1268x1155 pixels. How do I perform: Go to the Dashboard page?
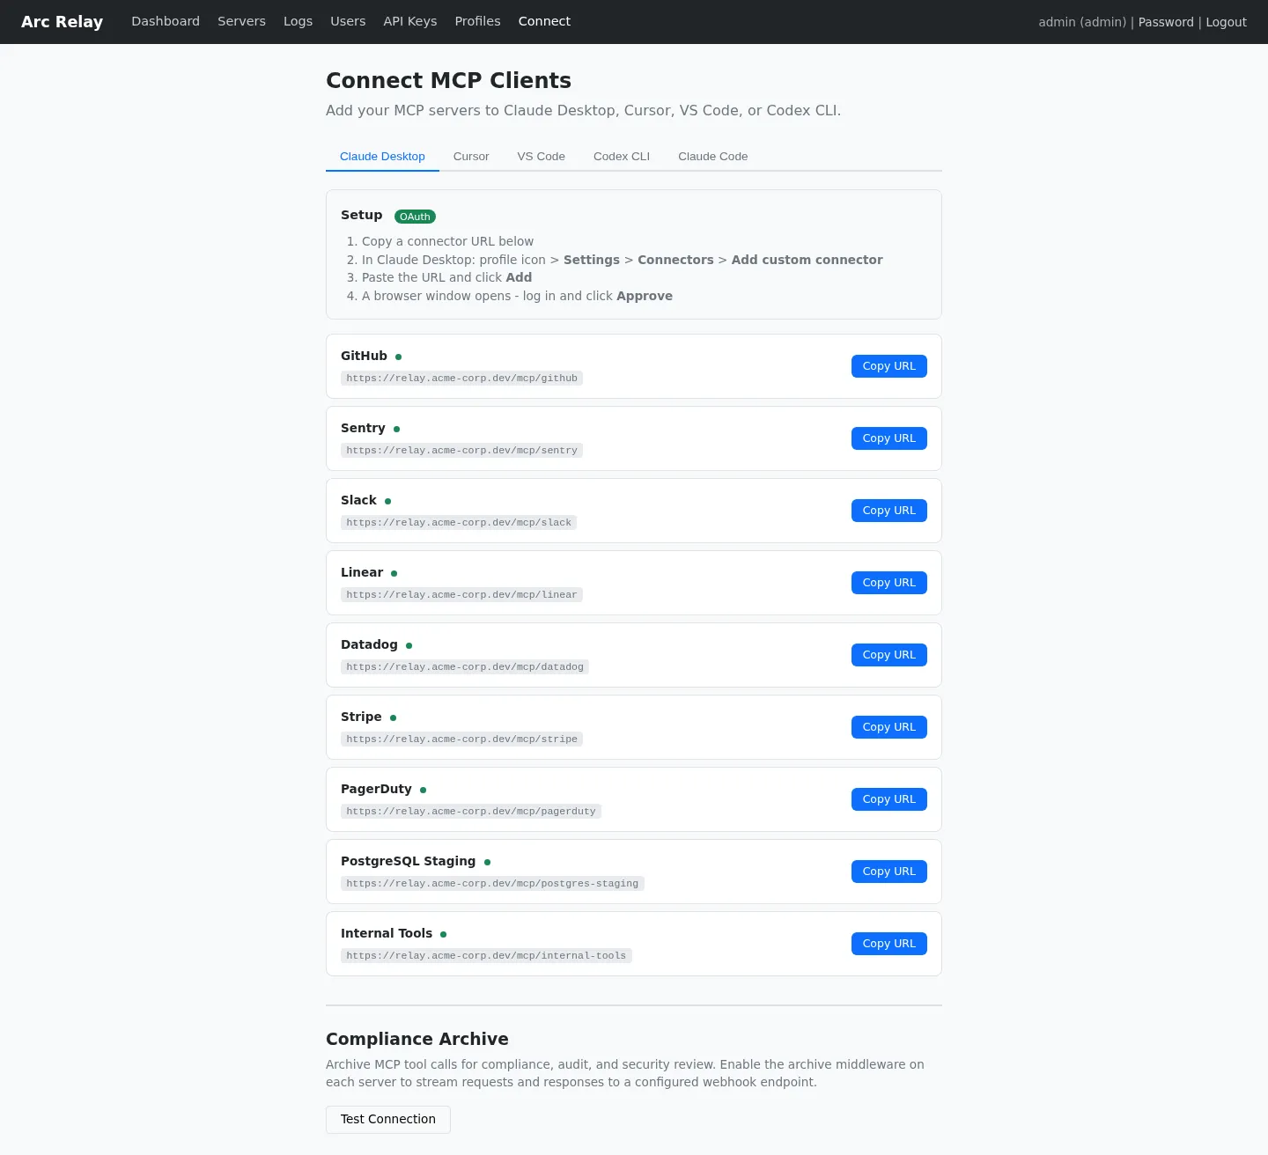166,21
